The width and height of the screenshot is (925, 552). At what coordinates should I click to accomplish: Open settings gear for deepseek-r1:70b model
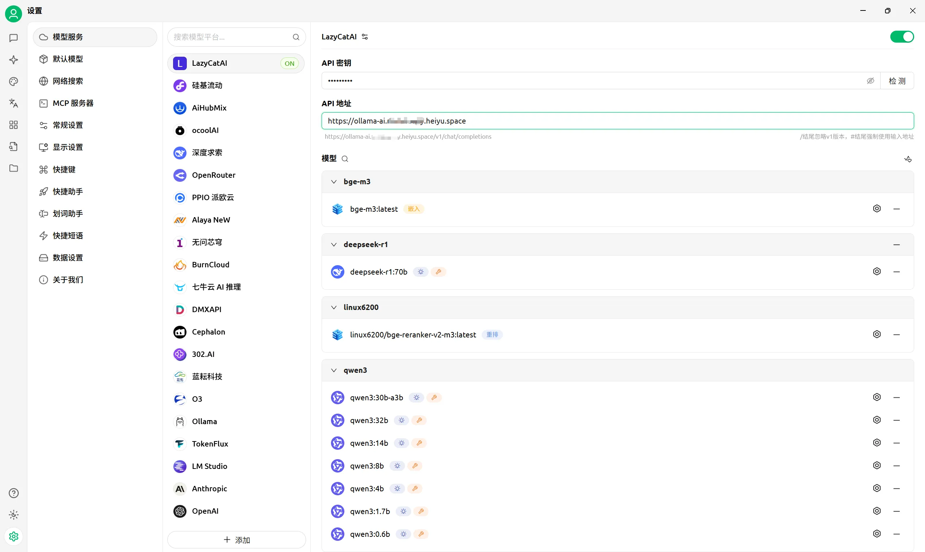pyautogui.click(x=877, y=272)
